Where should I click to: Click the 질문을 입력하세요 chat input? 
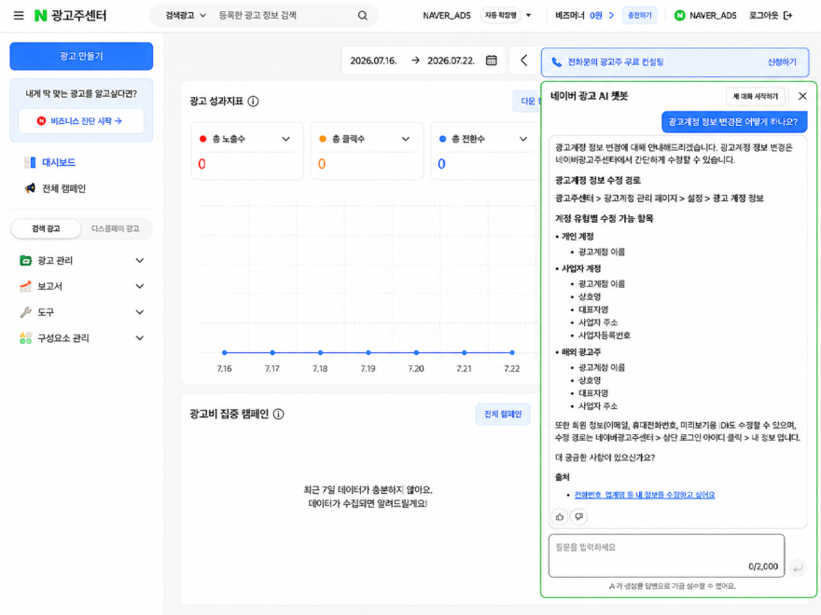tap(666, 555)
